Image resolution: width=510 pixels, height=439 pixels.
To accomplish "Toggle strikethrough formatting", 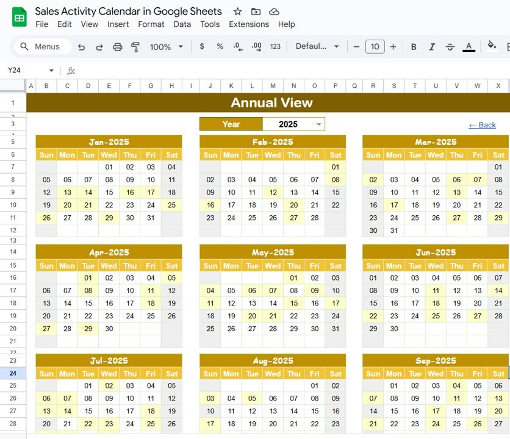I will pyautogui.click(x=450, y=47).
